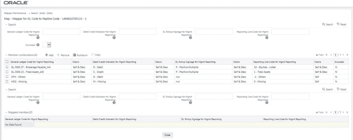Focus upper General Ledger Code search field
This screenshot has height=140, width=353.
(61, 32)
